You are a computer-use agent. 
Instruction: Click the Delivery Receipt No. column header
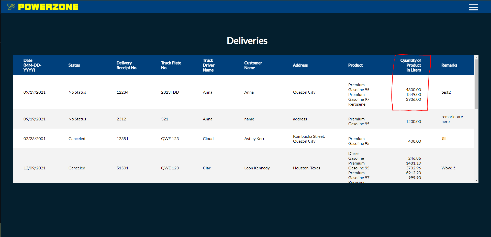pyautogui.click(x=127, y=65)
